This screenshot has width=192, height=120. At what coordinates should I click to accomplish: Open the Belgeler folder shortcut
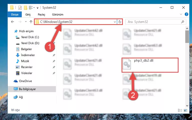click(26, 49)
